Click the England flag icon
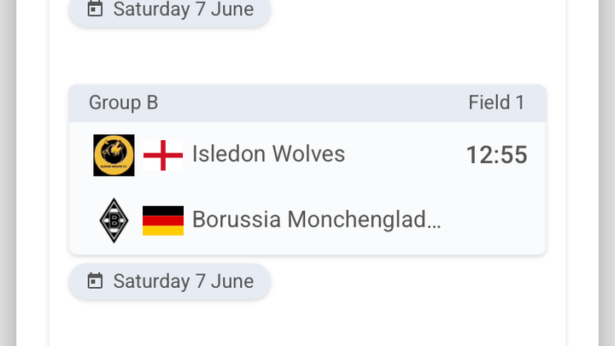 [x=162, y=155]
